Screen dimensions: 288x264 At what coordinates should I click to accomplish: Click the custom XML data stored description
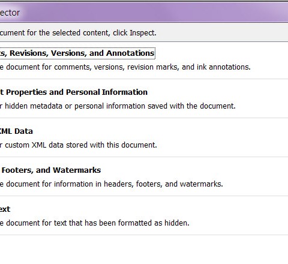tap(79, 145)
